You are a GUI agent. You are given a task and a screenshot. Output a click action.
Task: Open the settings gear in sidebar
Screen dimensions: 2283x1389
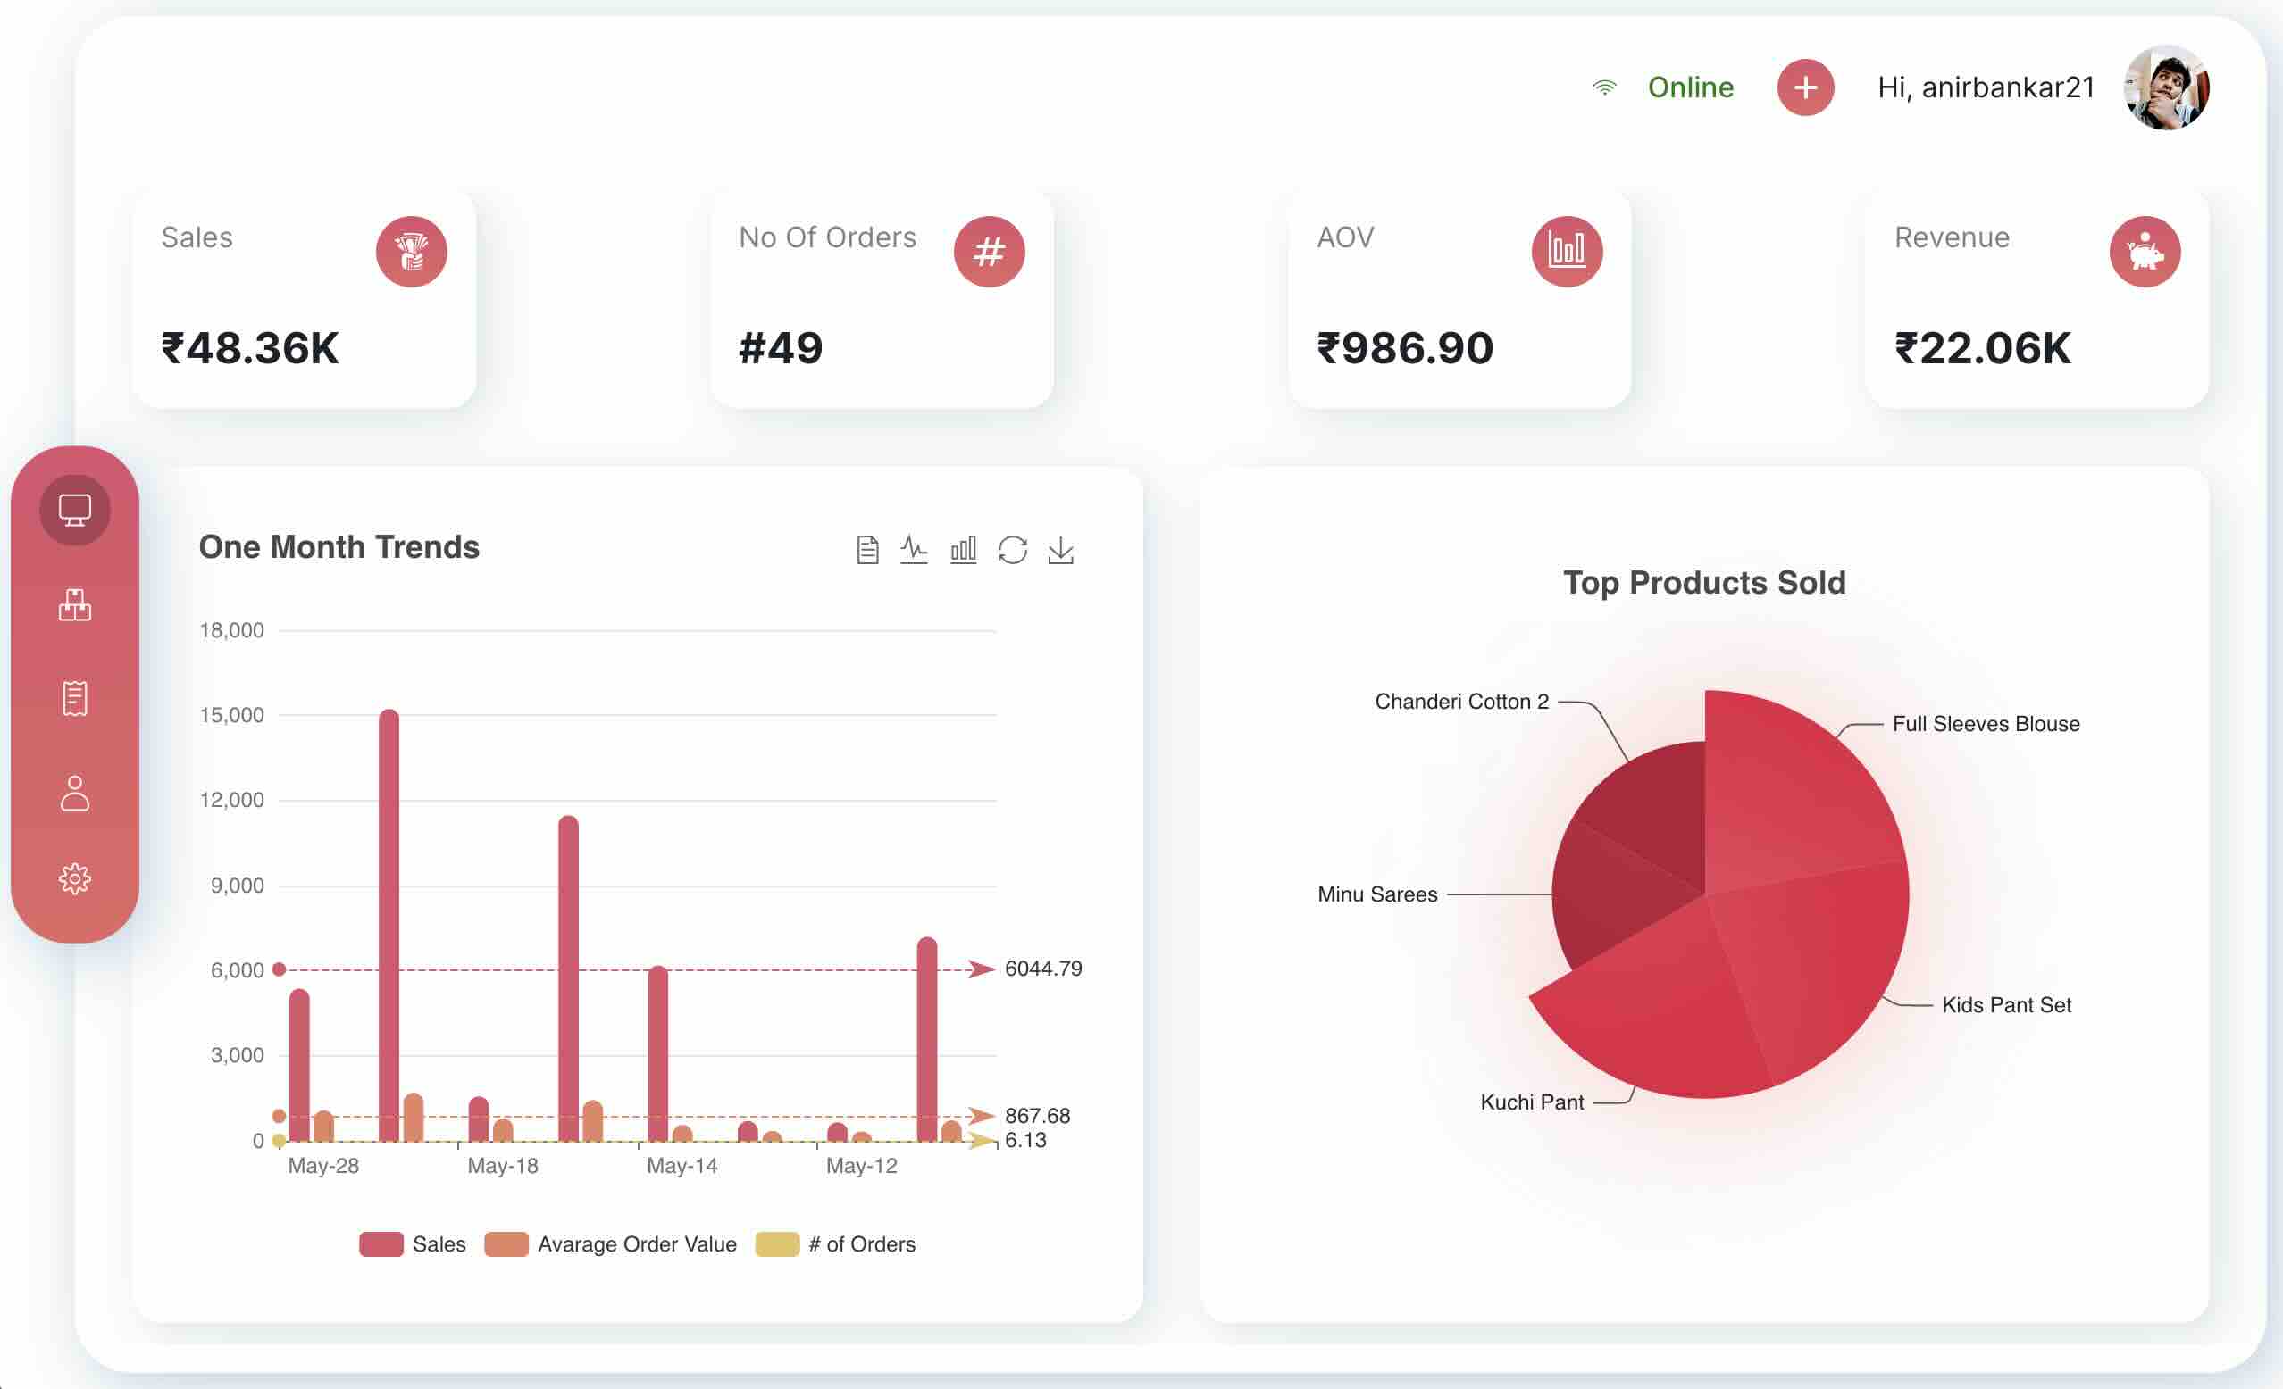[x=75, y=877]
